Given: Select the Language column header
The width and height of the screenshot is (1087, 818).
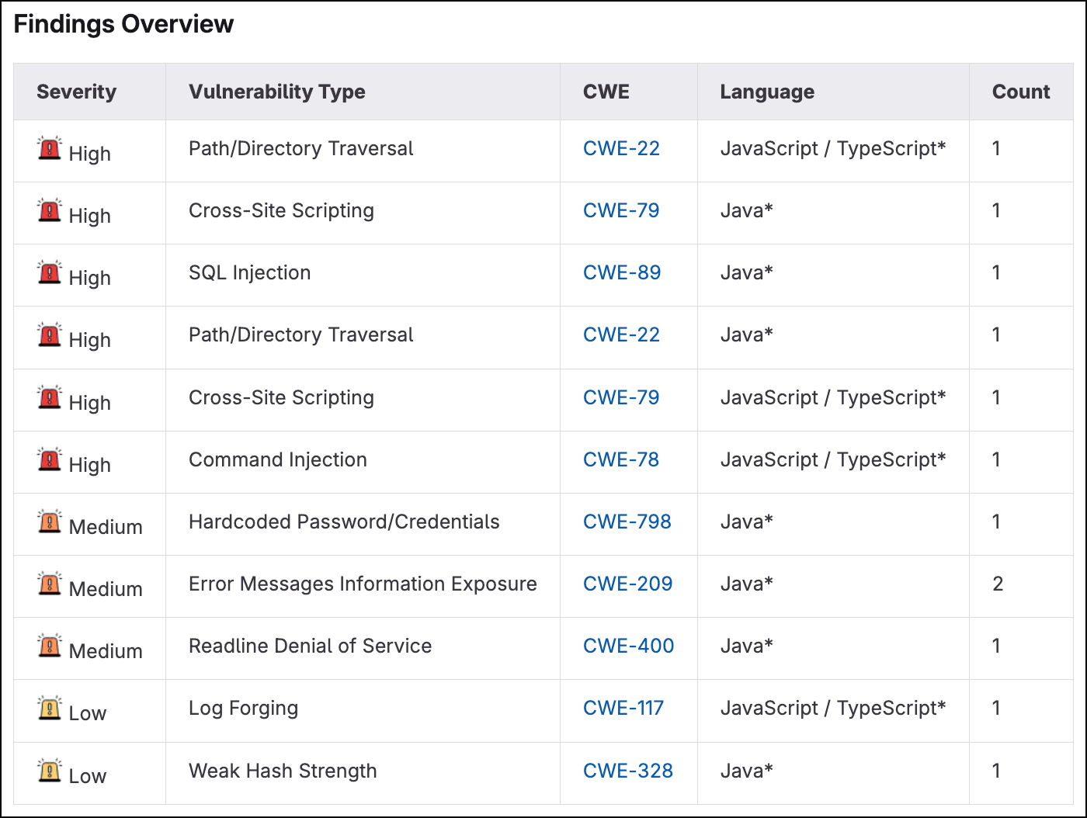Looking at the screenshot, I should (x=766, y=92).
